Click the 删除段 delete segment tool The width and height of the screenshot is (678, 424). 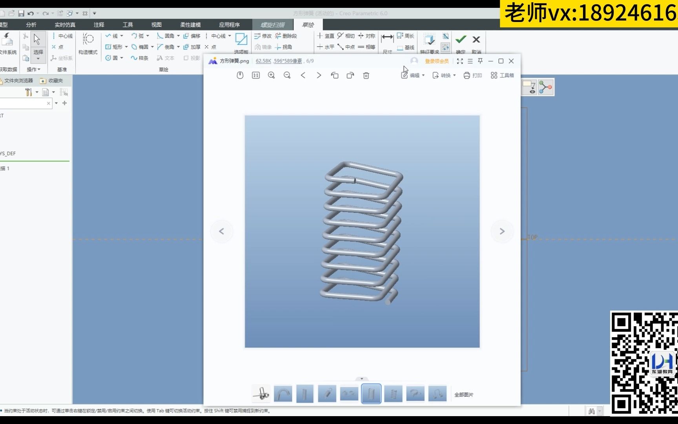point(286,36)
